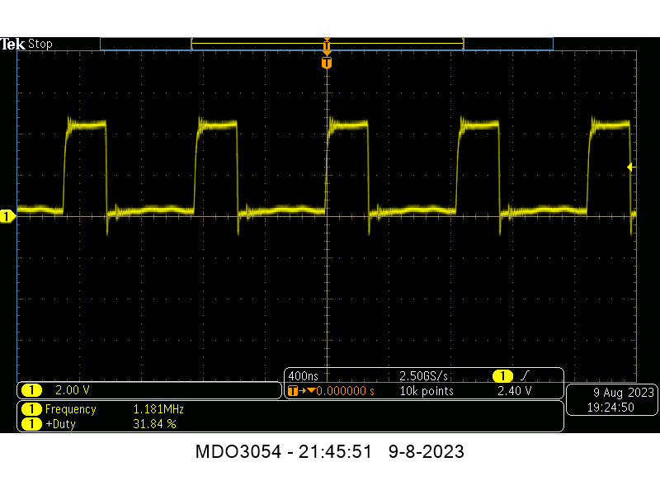Click the yellow trigger level arrow at right edge

click(631, 167)
